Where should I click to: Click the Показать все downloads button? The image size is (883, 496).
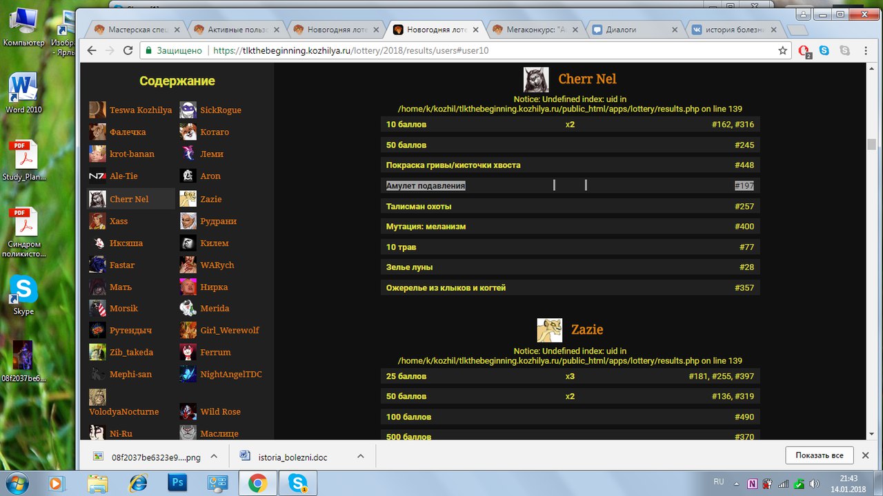(819, 455)
